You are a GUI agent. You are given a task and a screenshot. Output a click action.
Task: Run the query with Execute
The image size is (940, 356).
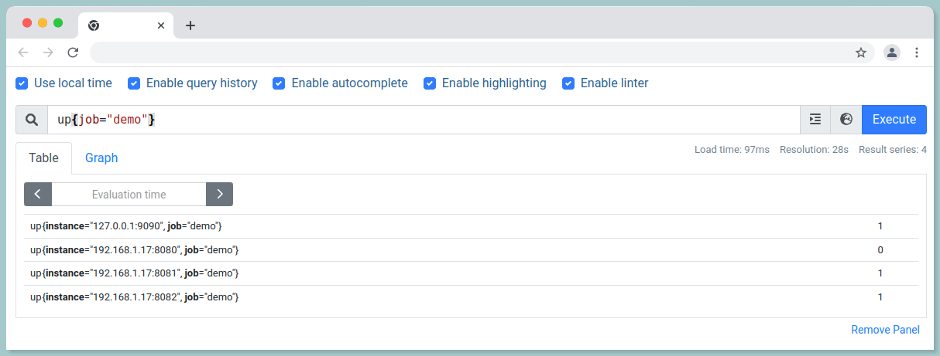click(x=894, y=120)
